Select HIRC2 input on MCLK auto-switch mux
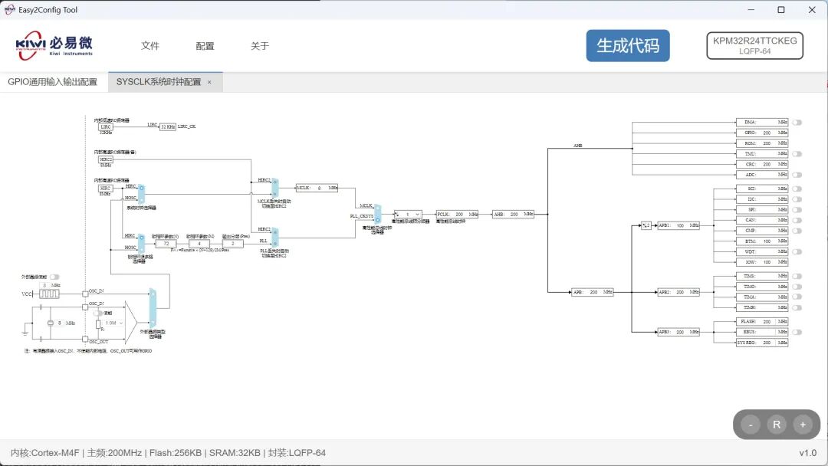The height and width of the screenshot is (466, 828). (274, 182)
